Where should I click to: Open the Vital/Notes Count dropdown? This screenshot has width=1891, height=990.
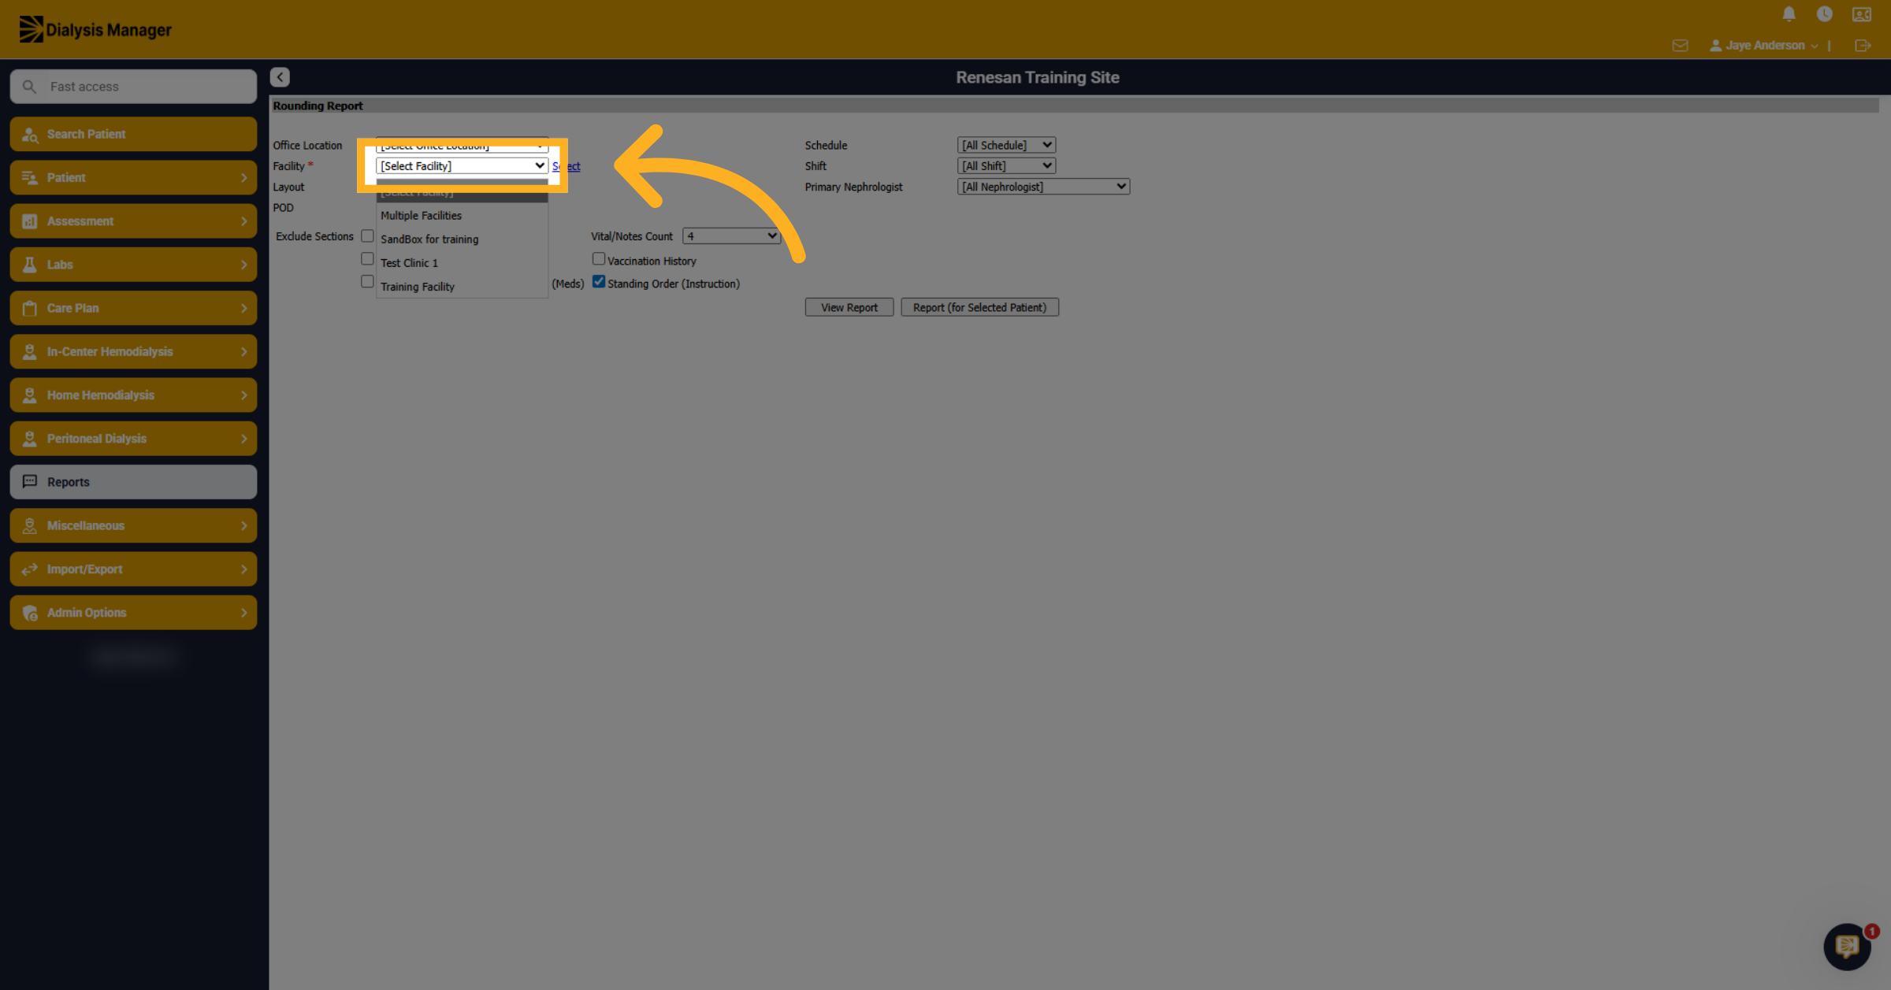(x=731, y=236)
